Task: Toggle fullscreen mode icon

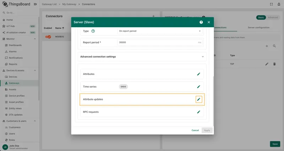Action: pos(271,4)
